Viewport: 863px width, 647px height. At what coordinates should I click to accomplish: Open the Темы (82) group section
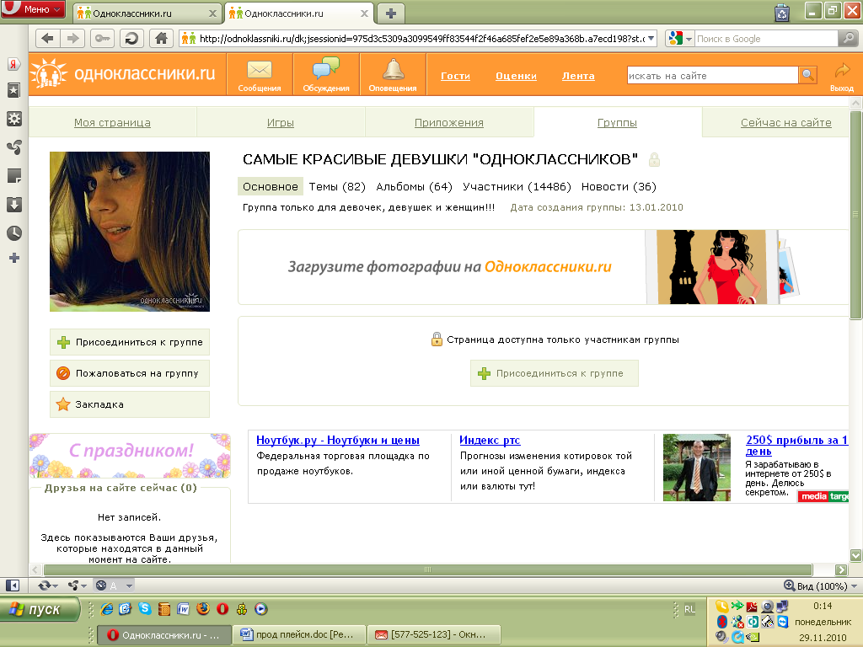[337, 186]
